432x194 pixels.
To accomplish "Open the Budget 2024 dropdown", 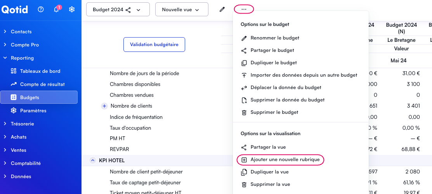I will (x=118, y=10).
